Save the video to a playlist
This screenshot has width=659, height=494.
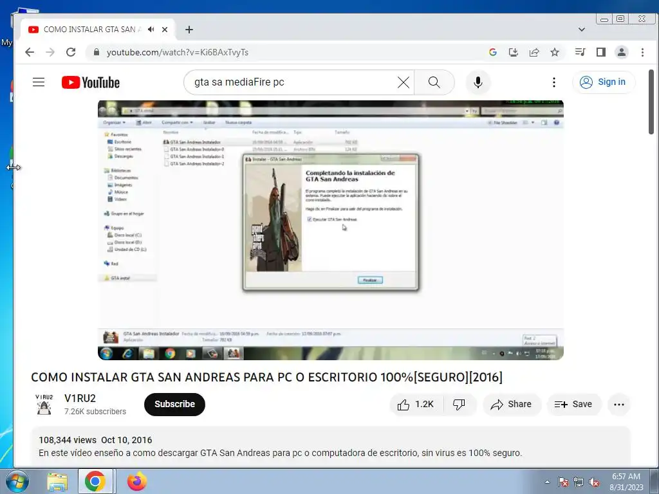point(573,404)
